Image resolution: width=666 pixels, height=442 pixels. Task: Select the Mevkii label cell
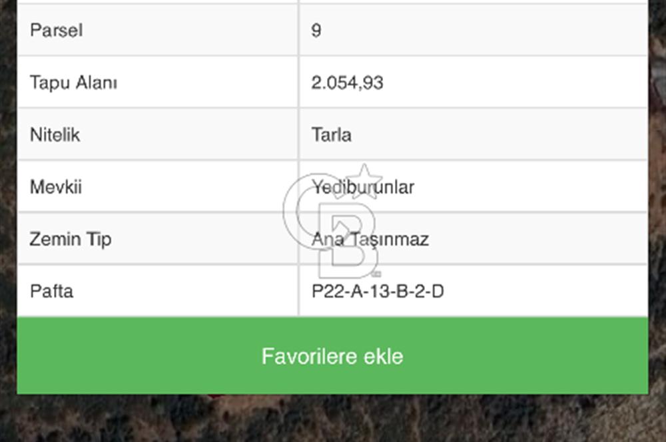[x=158, y=187]
